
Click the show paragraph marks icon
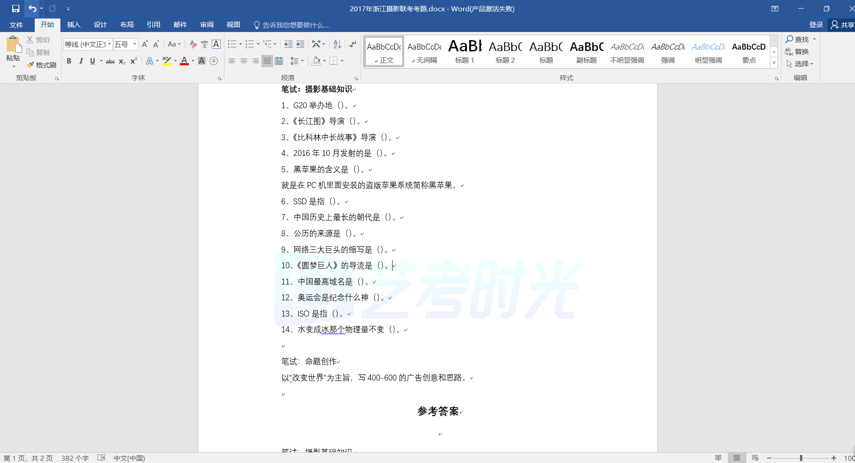(352, 44)
